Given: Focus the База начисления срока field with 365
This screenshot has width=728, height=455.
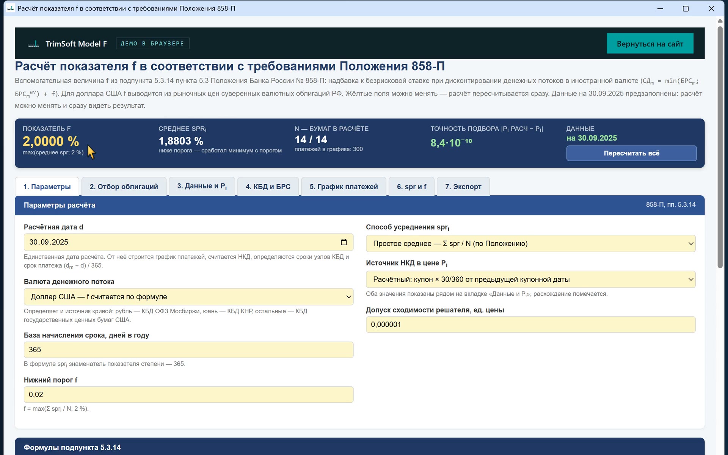Looking at the screenshot, I should click(x=188, y=350).
